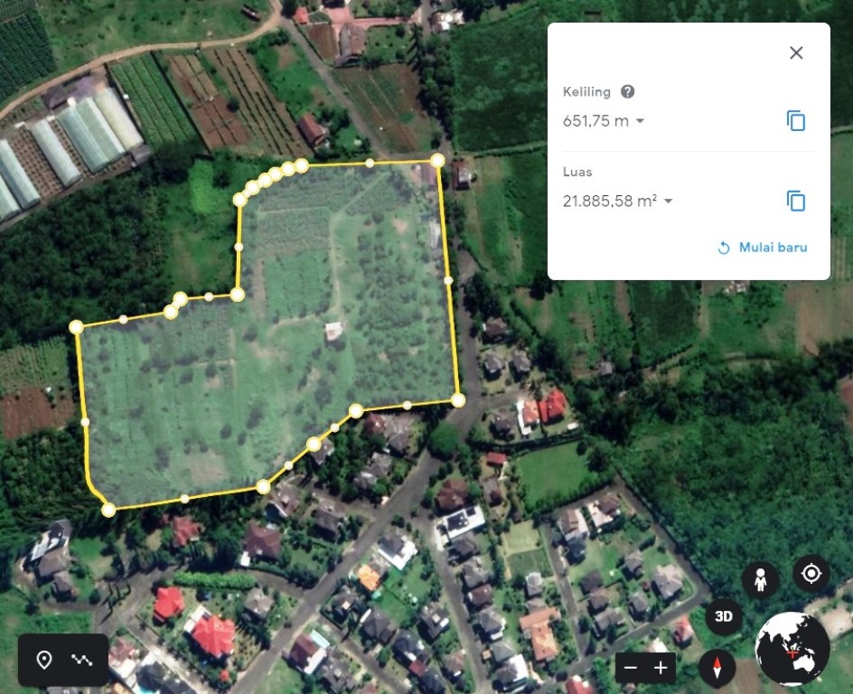Copy the Luas area value
Image resolution: width=853 pixels, height=694 pixels.
[x=796, y=202]
